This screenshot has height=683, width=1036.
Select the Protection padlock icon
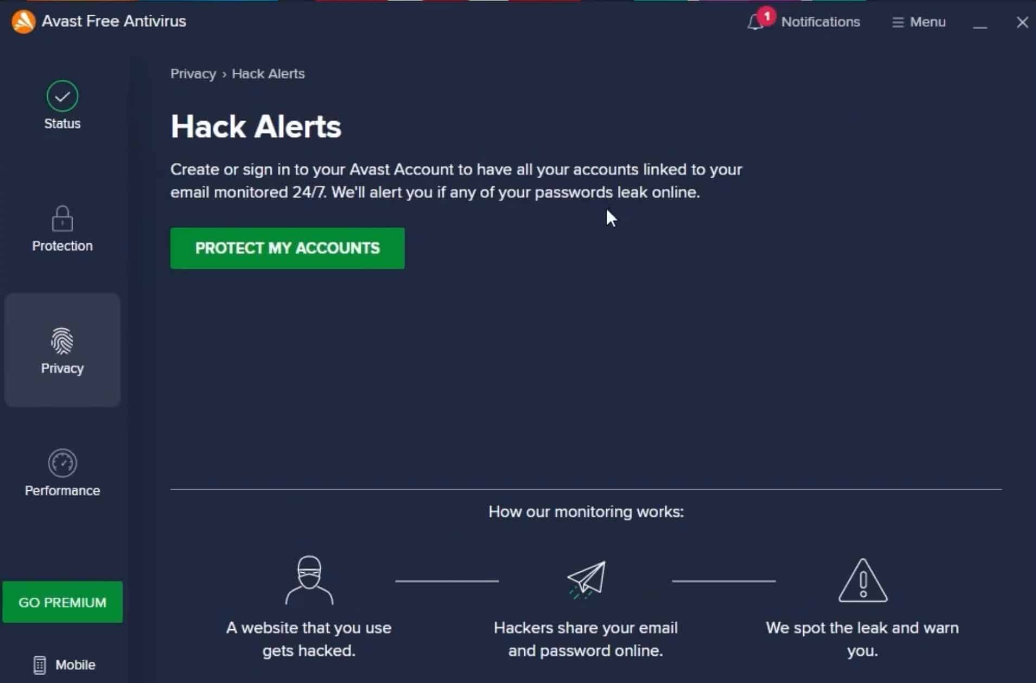(x=62, y=218)
